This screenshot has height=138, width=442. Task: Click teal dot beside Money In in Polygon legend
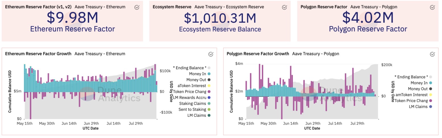[431, 83]
